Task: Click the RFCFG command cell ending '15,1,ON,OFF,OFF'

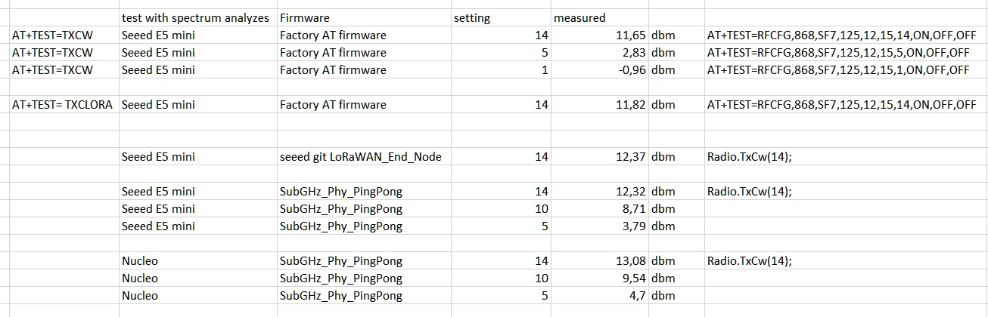Action: [845, 70]
